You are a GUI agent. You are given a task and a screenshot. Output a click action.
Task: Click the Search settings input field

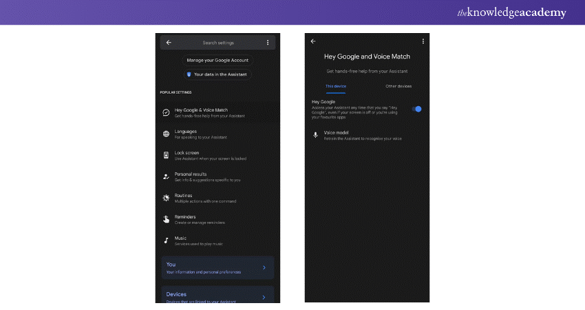click(217, 43)
